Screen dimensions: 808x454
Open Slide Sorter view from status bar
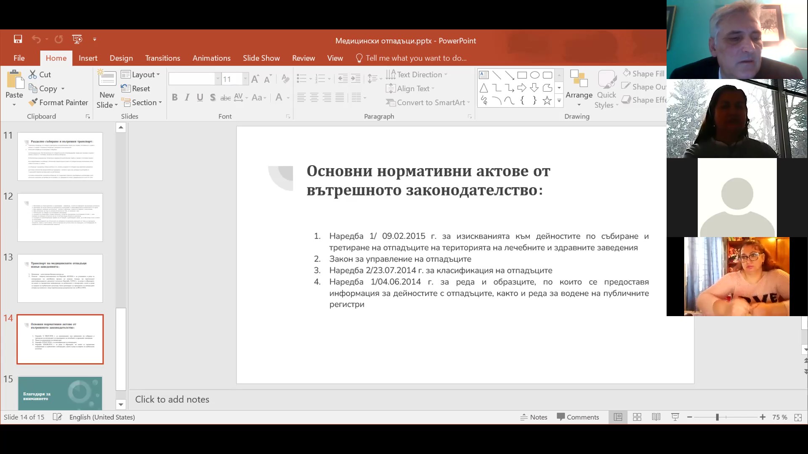pos(637,417)
